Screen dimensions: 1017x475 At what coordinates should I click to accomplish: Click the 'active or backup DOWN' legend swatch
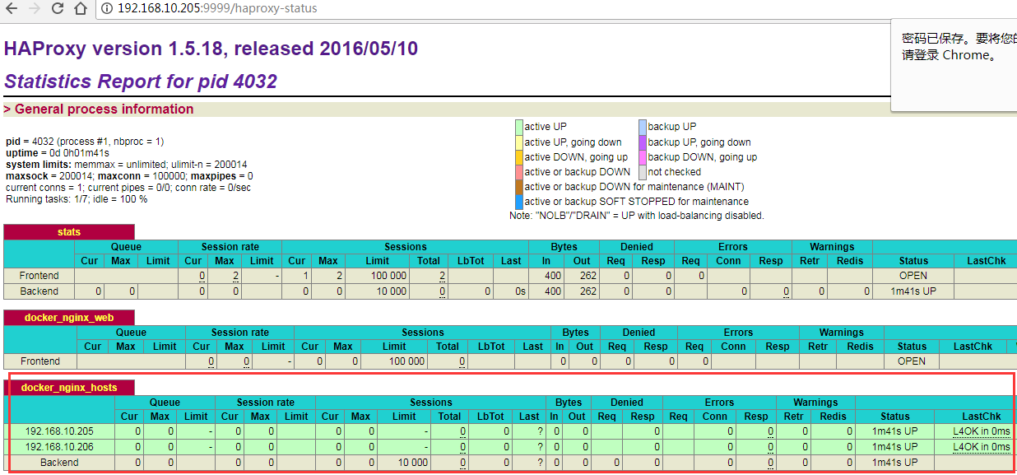click(519, 172)
